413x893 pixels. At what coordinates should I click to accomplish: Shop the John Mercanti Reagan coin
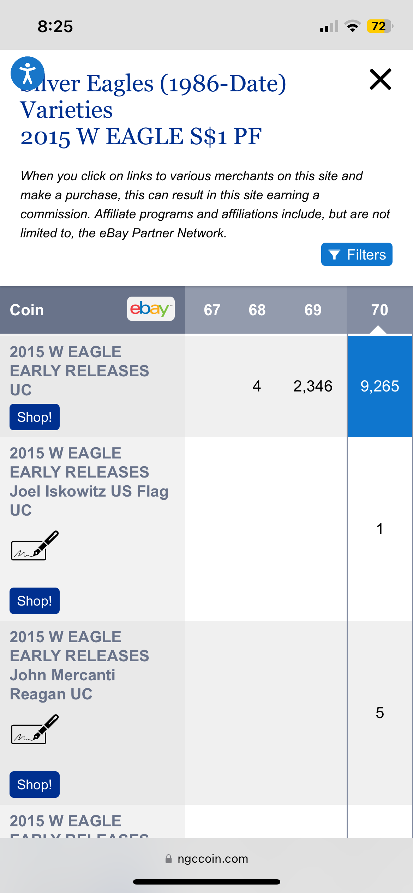point(35,784)
